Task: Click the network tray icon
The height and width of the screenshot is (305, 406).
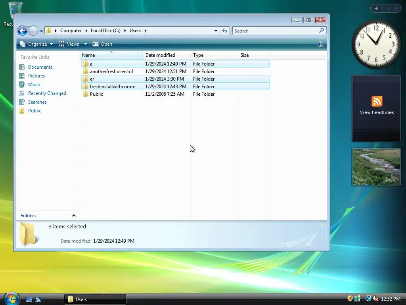Action: pyautogui.click(x=368, y=299)
